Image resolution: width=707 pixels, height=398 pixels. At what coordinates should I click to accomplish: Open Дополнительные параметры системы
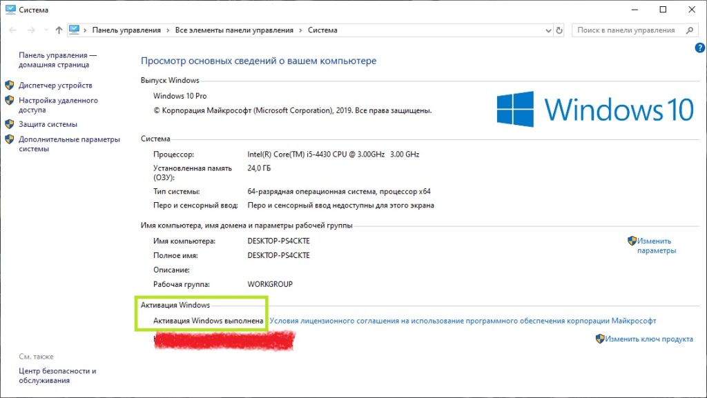click(x=69, y=144)
